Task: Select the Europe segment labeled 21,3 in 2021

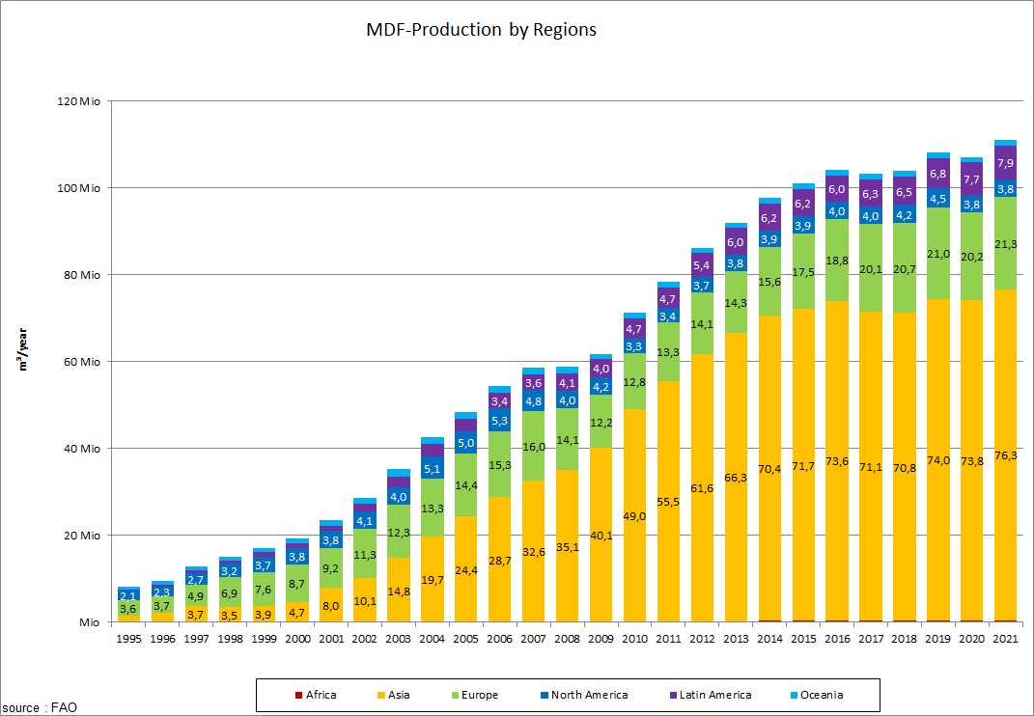Action: [1005, 244]
